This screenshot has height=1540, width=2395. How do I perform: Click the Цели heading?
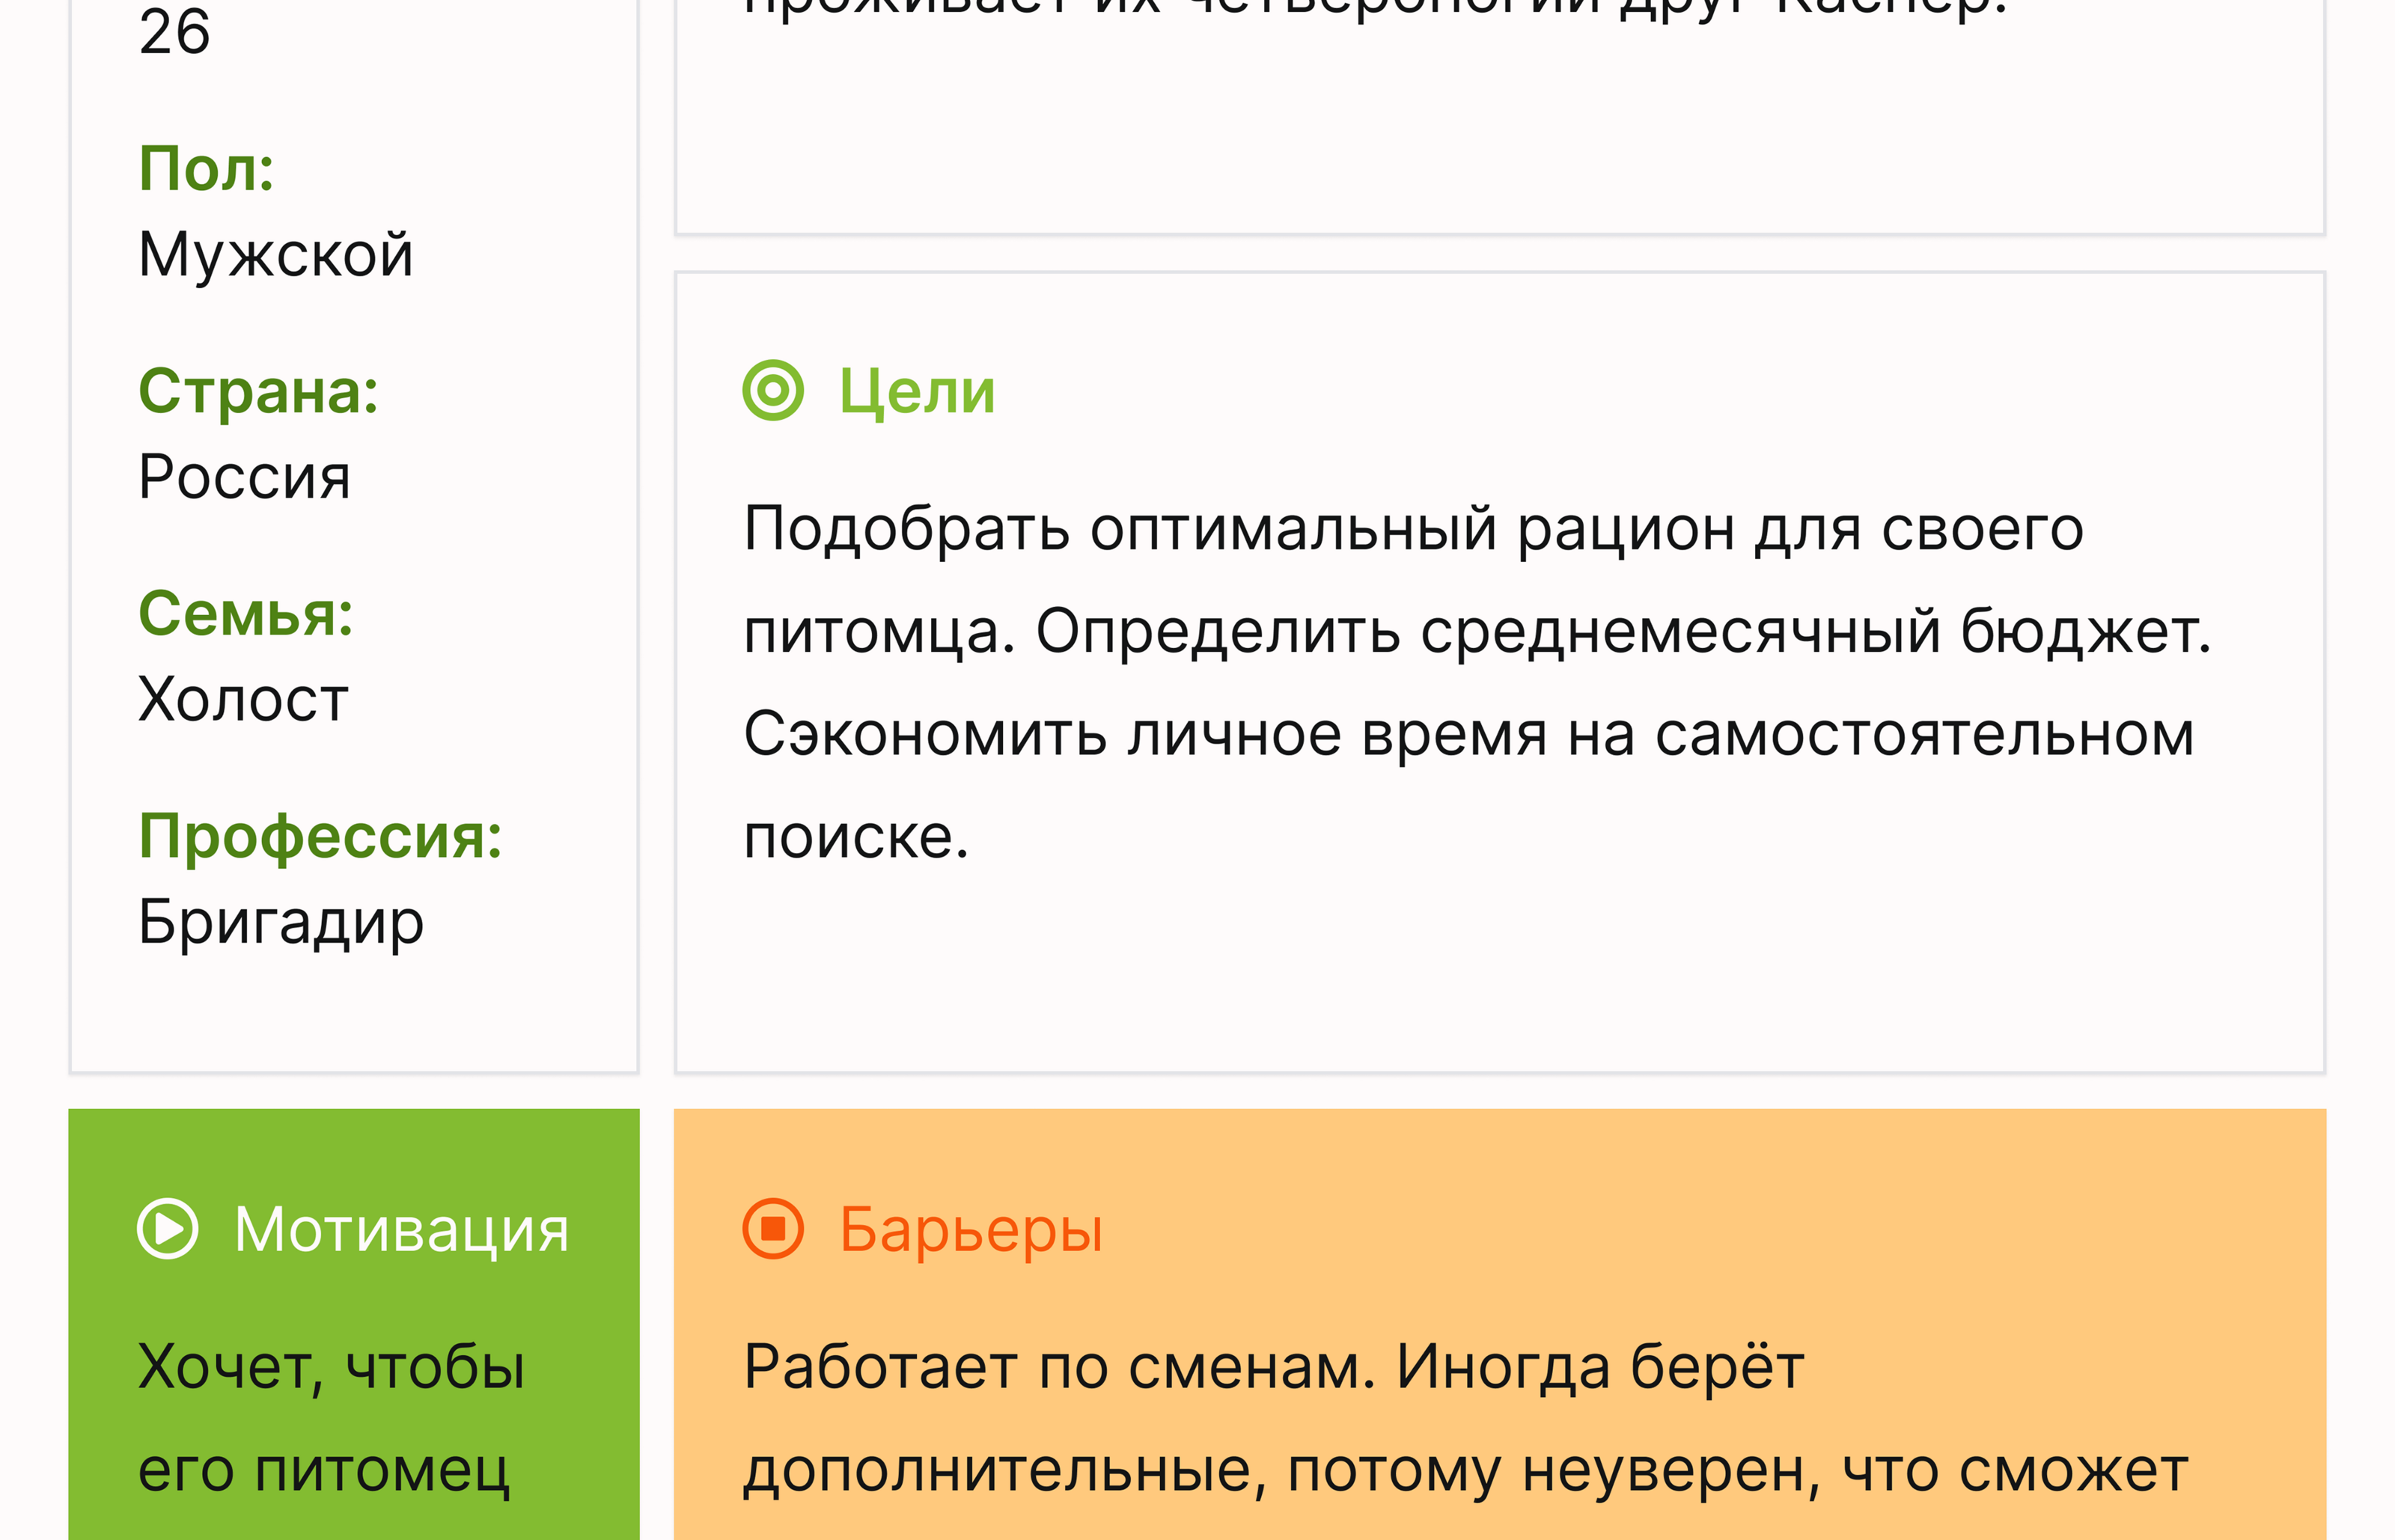[916, 390]
